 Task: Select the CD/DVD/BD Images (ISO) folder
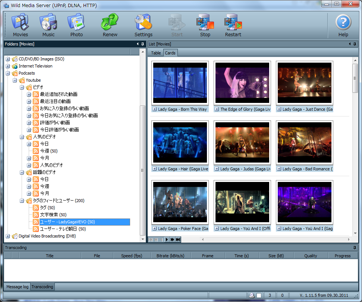(41, 59)
